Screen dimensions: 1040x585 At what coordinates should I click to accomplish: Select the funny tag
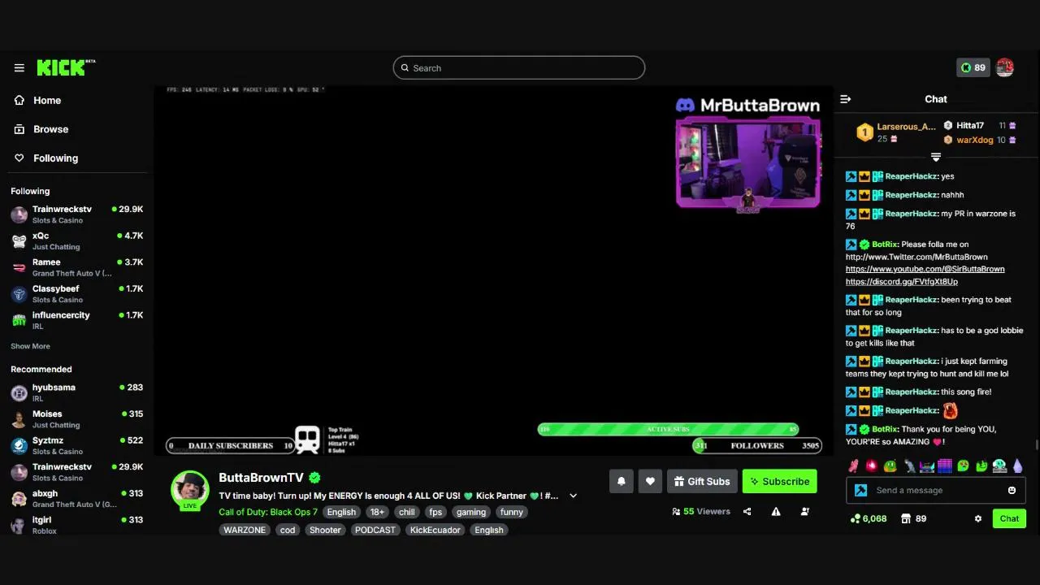point(512,512)
